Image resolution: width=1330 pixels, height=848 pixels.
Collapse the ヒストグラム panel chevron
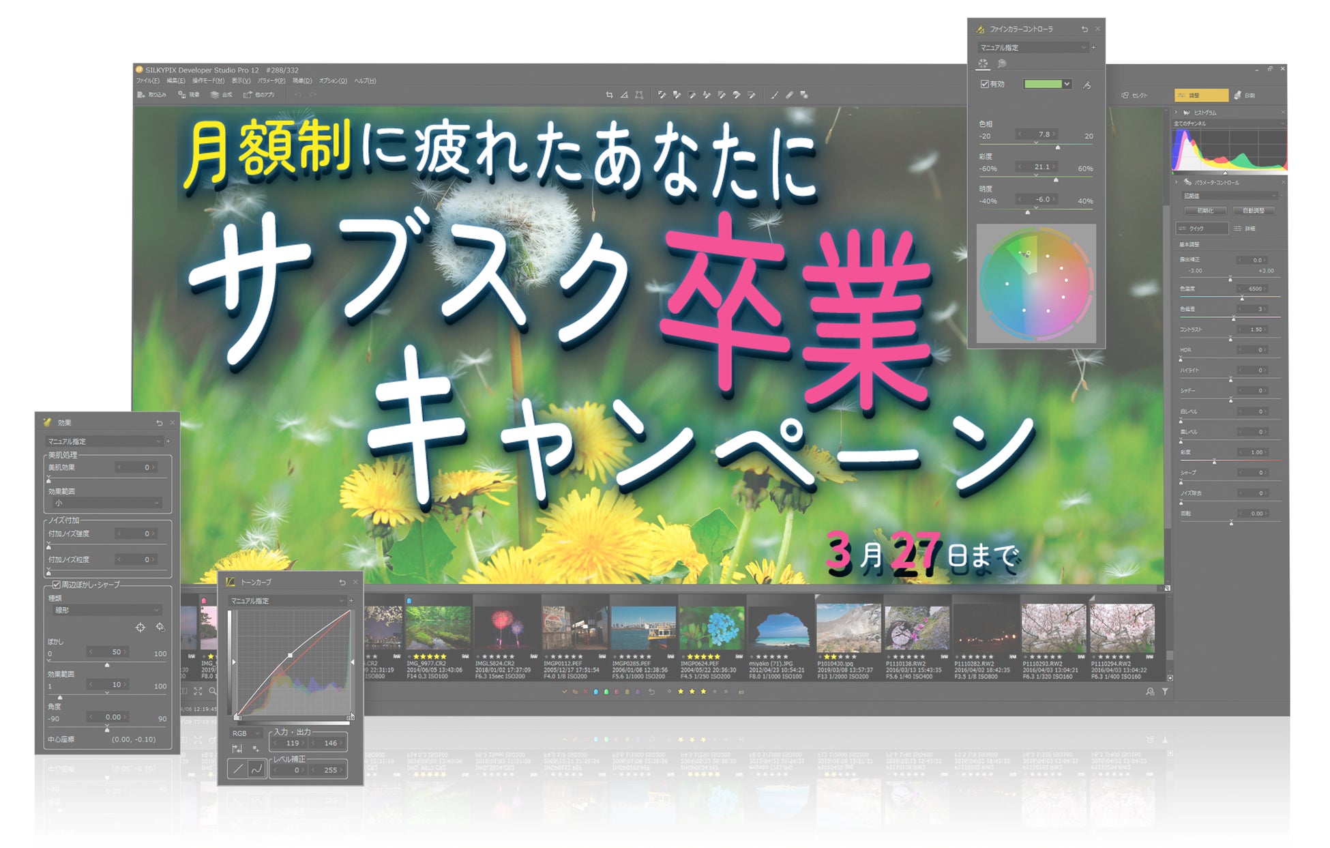point(1176,112)
